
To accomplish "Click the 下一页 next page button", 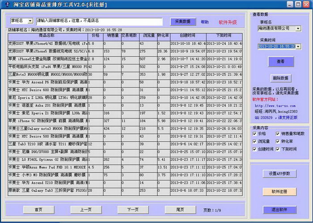I will [133, 210].
